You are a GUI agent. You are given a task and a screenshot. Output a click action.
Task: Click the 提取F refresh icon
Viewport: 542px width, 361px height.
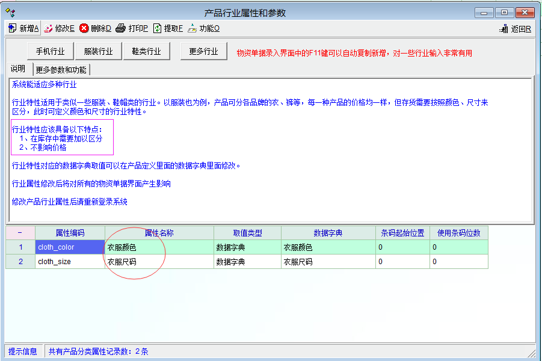[157, 28]
